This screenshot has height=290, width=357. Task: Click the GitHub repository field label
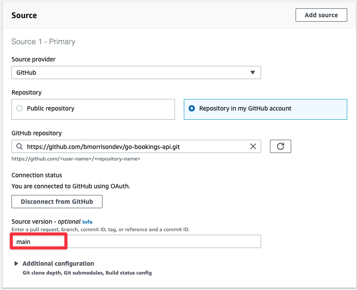(37, 133)
